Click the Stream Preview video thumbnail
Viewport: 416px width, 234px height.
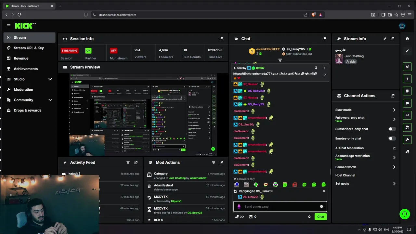click(143, 115)
